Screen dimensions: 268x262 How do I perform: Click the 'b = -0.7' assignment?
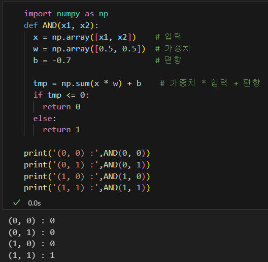tap(52, 61)
